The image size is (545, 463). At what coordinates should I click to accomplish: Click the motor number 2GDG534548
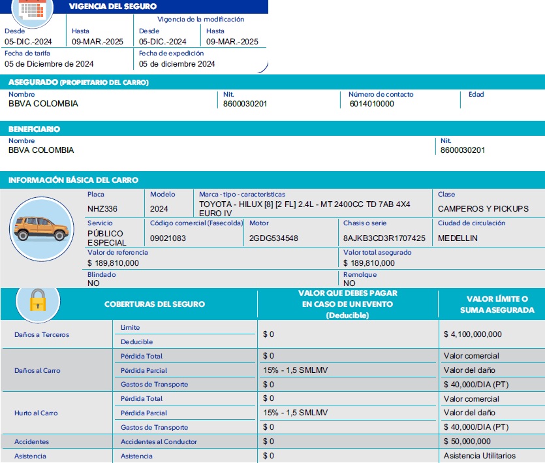point(273,238)
